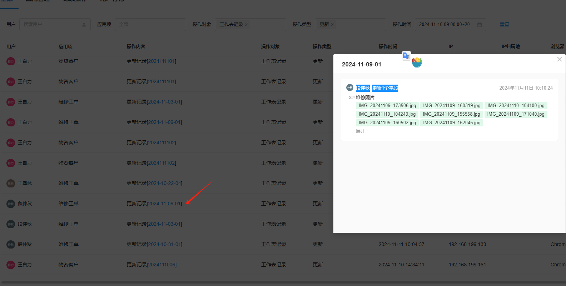Image resolution: width=566 pixels, height=286 pixels.
Task: Open attachment IMG_20241109_173506.jpg
Action: tap(387, 106)
